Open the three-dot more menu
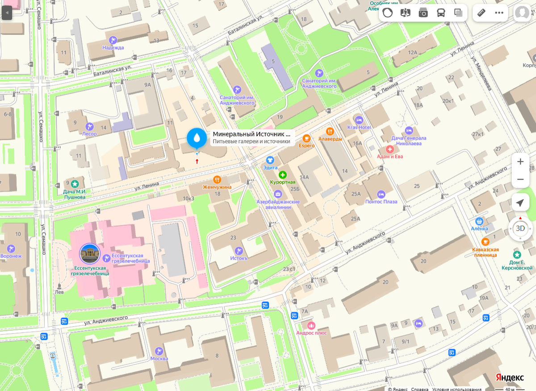This screenshot has height=391, width=536. (499, 12)
